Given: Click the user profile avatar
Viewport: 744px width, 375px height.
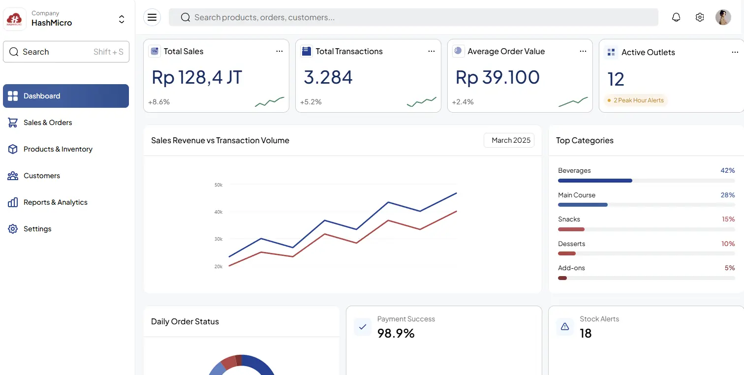Looking at the screenshot, I should click(x=723, y=17).
